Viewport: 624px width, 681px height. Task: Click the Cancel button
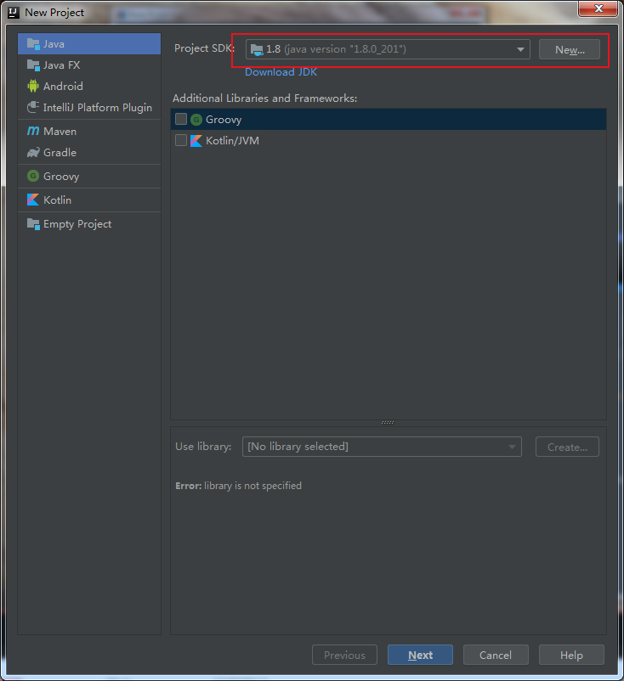pyautogui.click(x=496, y=655)
